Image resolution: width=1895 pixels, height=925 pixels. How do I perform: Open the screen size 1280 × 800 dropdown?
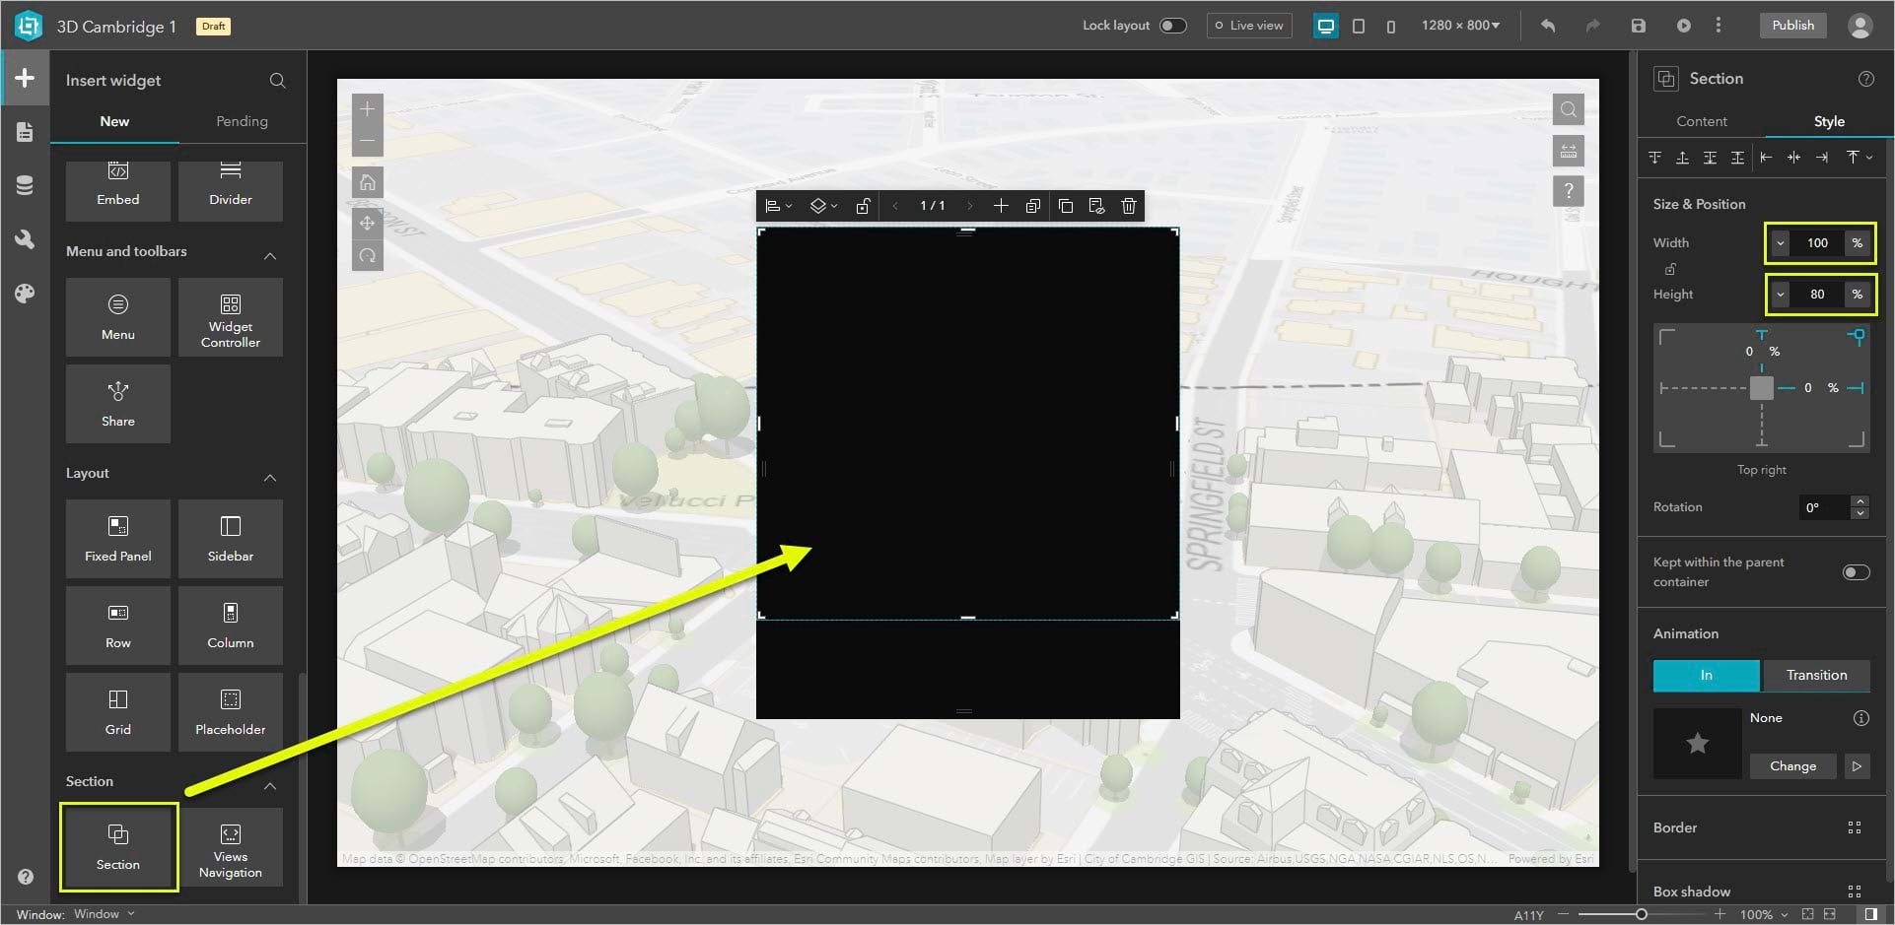tap(1461, 25)
